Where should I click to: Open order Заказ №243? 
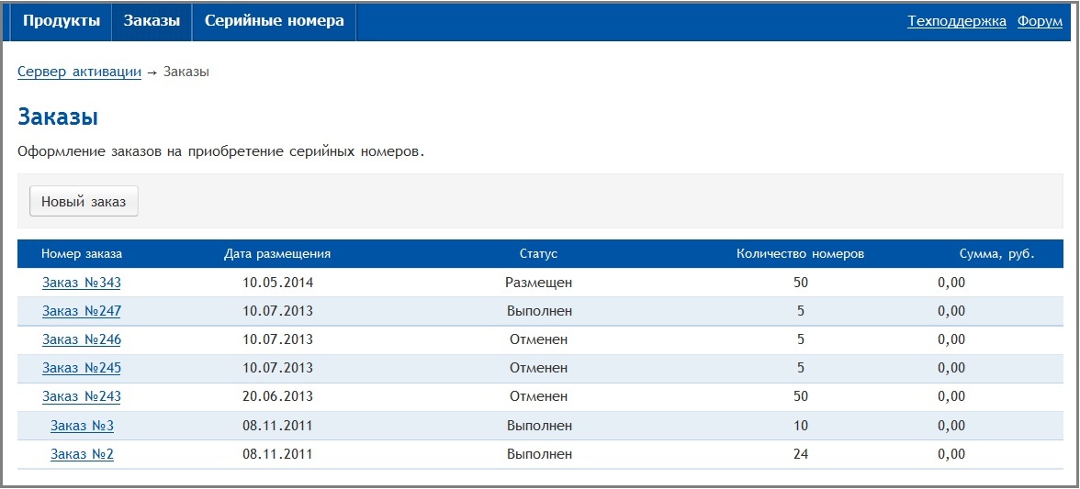coord(82,396)
